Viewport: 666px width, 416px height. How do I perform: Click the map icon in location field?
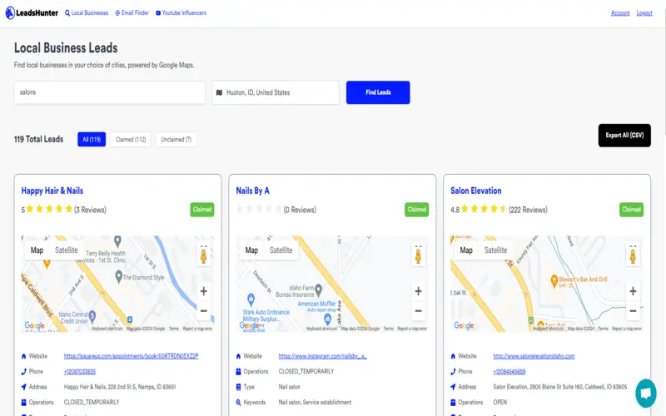(219, 92)
